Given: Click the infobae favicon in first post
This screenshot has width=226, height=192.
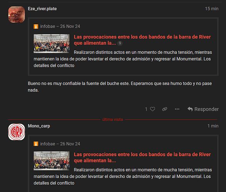Looking at the screenshot, I should (36, 27).
